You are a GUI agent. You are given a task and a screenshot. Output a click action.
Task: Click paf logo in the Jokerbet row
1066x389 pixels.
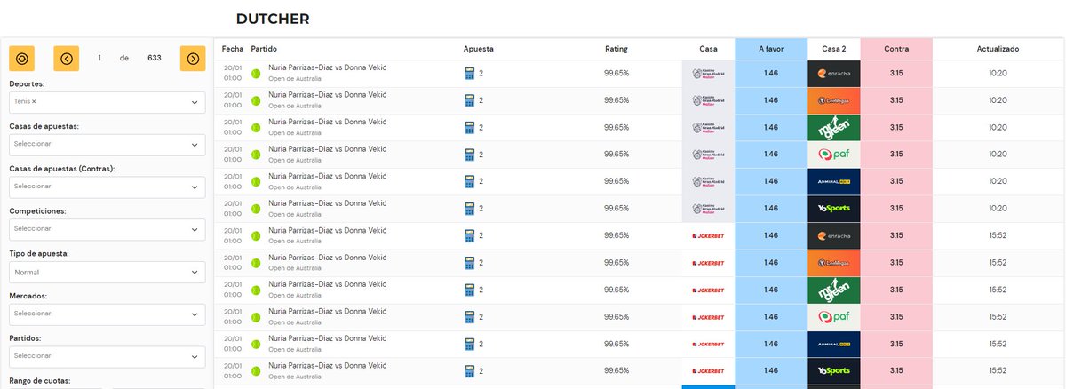(x=834, y=317)
